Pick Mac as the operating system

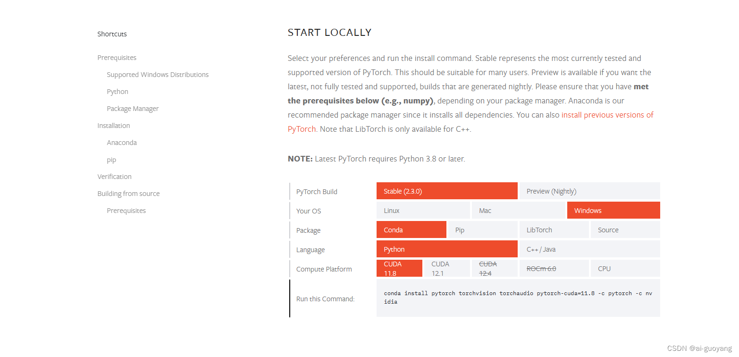[518, 211]
